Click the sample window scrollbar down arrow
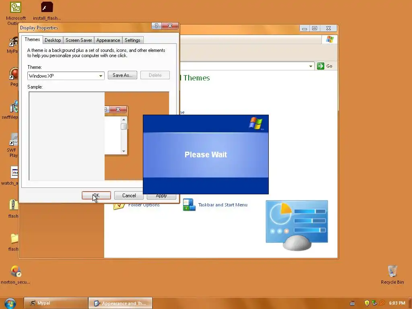The height and width of the screenshot is (309, 412). tap(124, 151)
